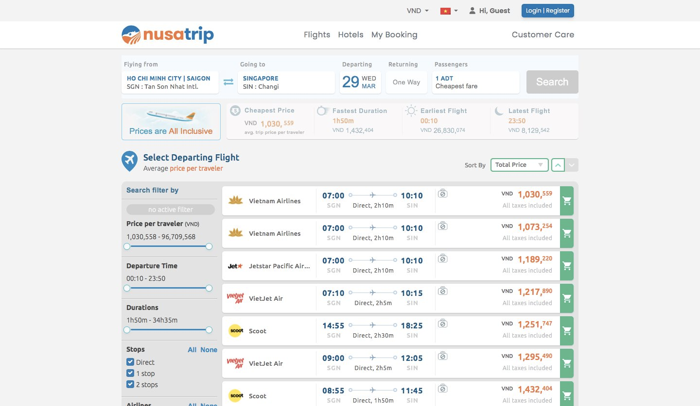700x406 pixels.
Task: Uncheck the 1 stop checkbox
Action: [130, 373]
